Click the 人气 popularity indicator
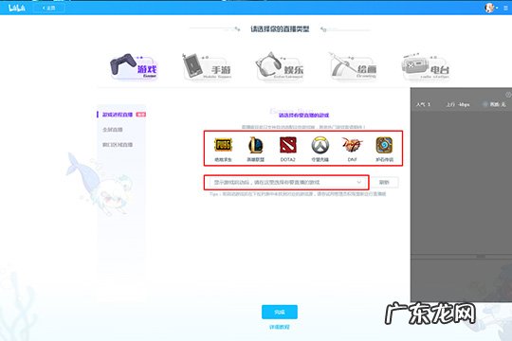Image resolution: width=512 pixels, height=341 pixels. click(x=423, y=104)
